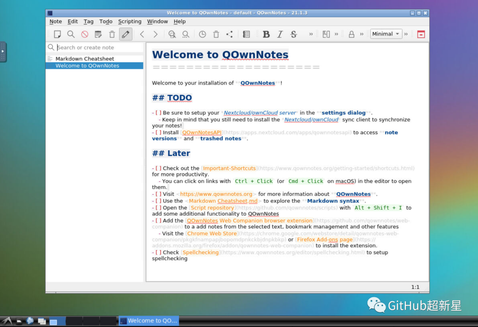478x327 pixels.
Task: Click the Welcome to QOwnNotes heading text
Action: click(220, 54)
